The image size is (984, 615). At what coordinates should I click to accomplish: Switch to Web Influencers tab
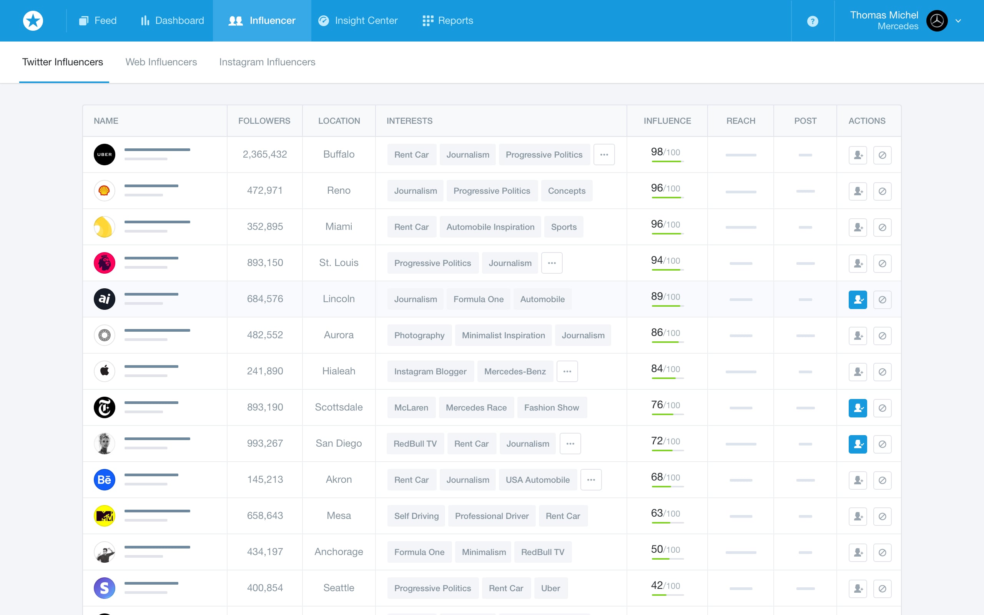[x=161, y=62]
